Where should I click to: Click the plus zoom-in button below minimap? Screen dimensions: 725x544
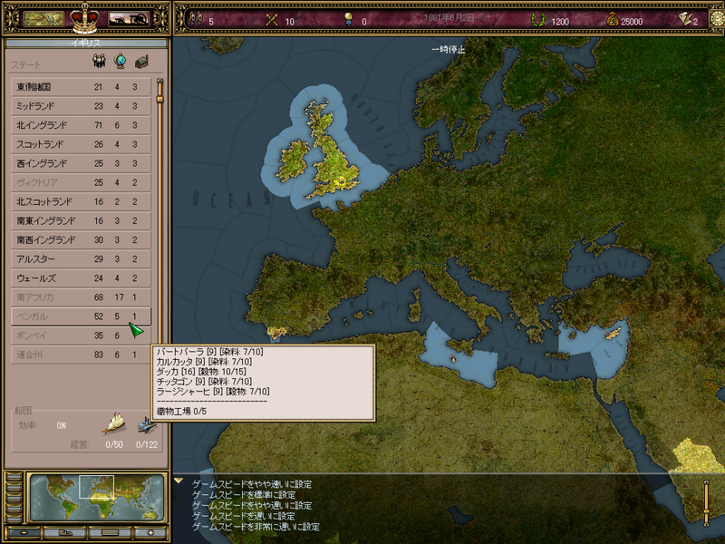click(x=151, y=533)
